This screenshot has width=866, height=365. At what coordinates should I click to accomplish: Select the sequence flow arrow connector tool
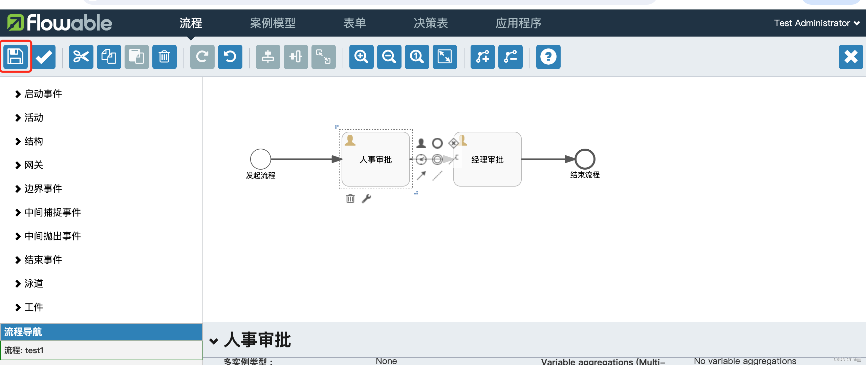[x=421, y=175]
